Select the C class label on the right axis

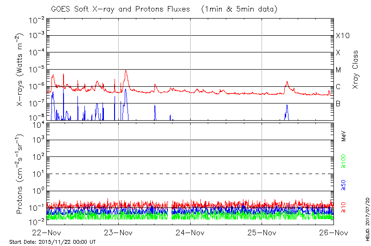(x=338, y=87)
